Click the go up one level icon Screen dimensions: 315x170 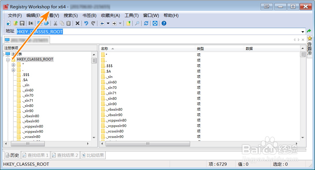(x=129, y=23)
